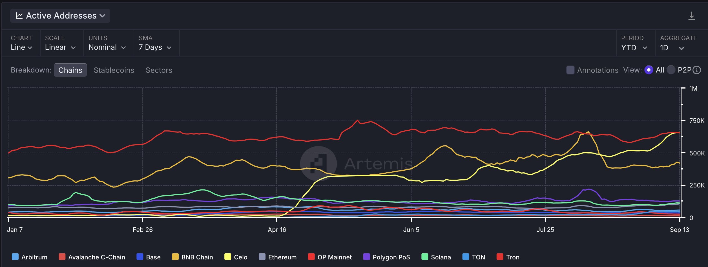Open the Active Addresses metric selector
Viewport: 708px width, 267px height.
pos(60,15)
